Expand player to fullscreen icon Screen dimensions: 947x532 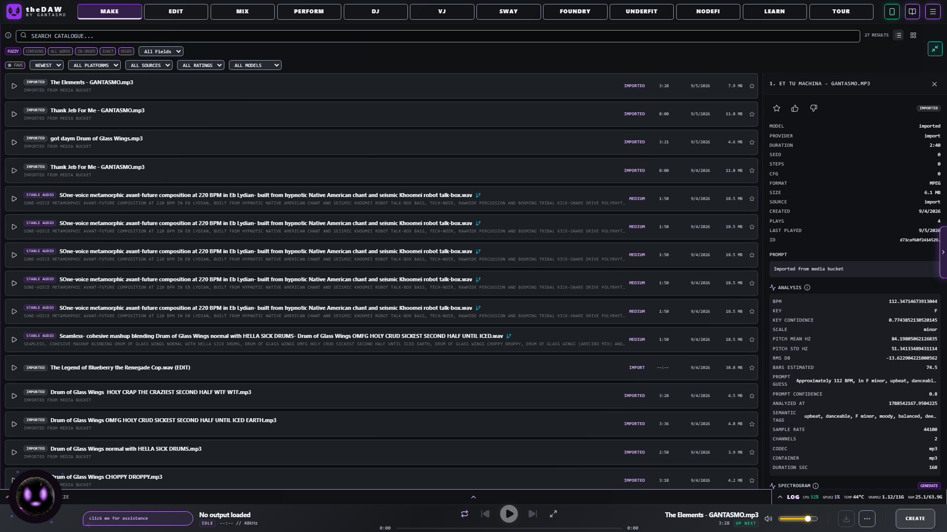[x=553, y=514]
